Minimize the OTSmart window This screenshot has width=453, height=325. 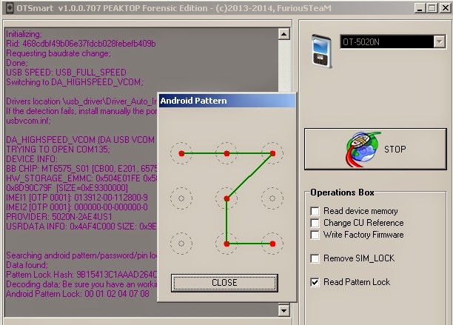point(420,8)
